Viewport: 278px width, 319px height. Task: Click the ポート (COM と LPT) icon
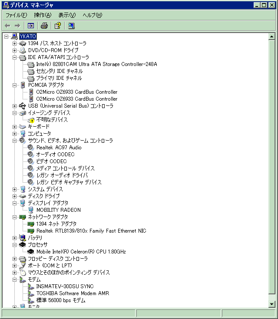coord(23,266)
